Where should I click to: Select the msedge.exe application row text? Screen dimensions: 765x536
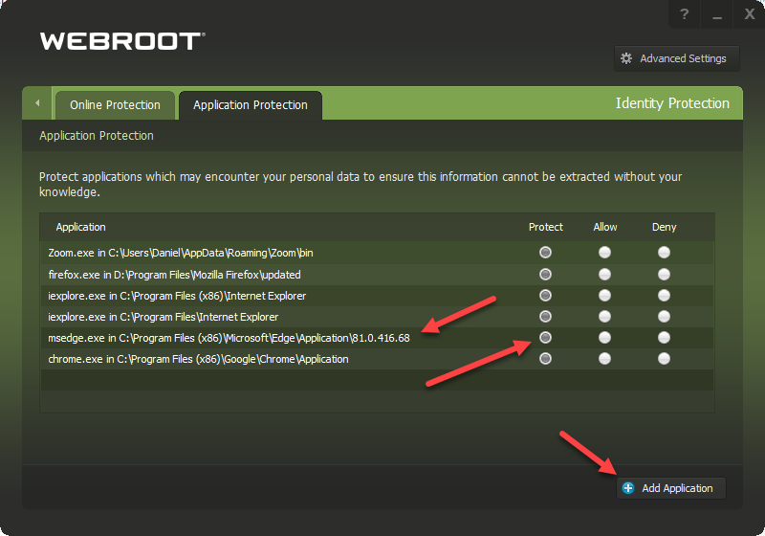point(229,338)
